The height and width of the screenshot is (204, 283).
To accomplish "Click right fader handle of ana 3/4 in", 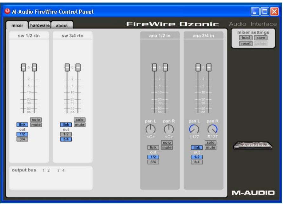I will click(209, 67).
